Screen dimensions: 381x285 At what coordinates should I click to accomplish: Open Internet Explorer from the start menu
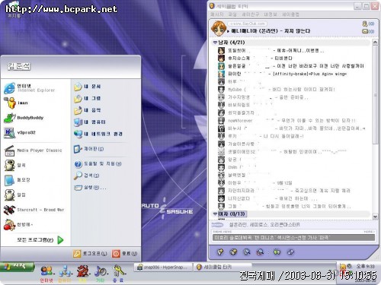[x=30, y=88]
